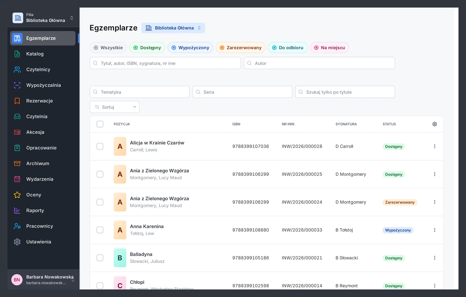Click the Ania z Zielonego Wzgórza Zarezerwowany title
This screenshot has height=297, width=466.
159,199
